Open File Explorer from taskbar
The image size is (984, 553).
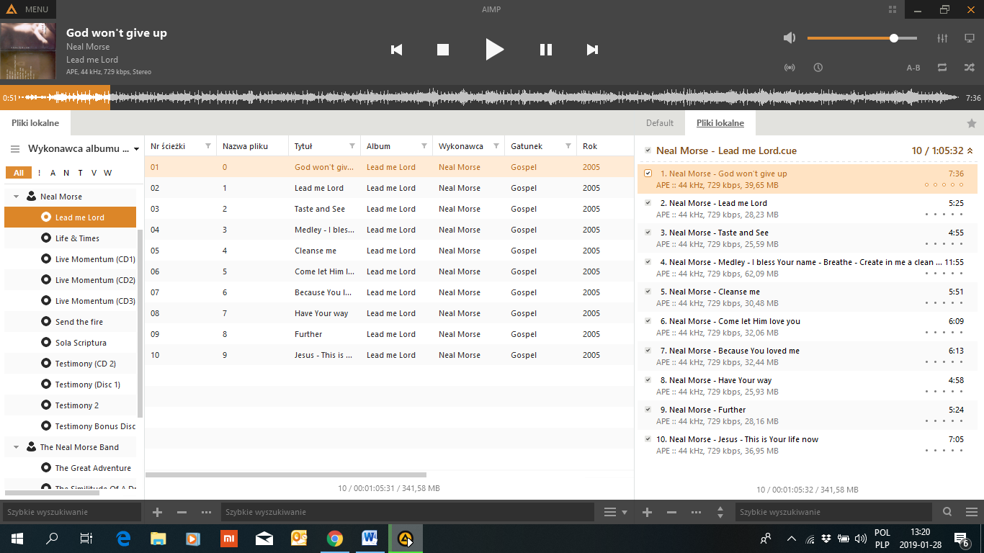[158, 538]
